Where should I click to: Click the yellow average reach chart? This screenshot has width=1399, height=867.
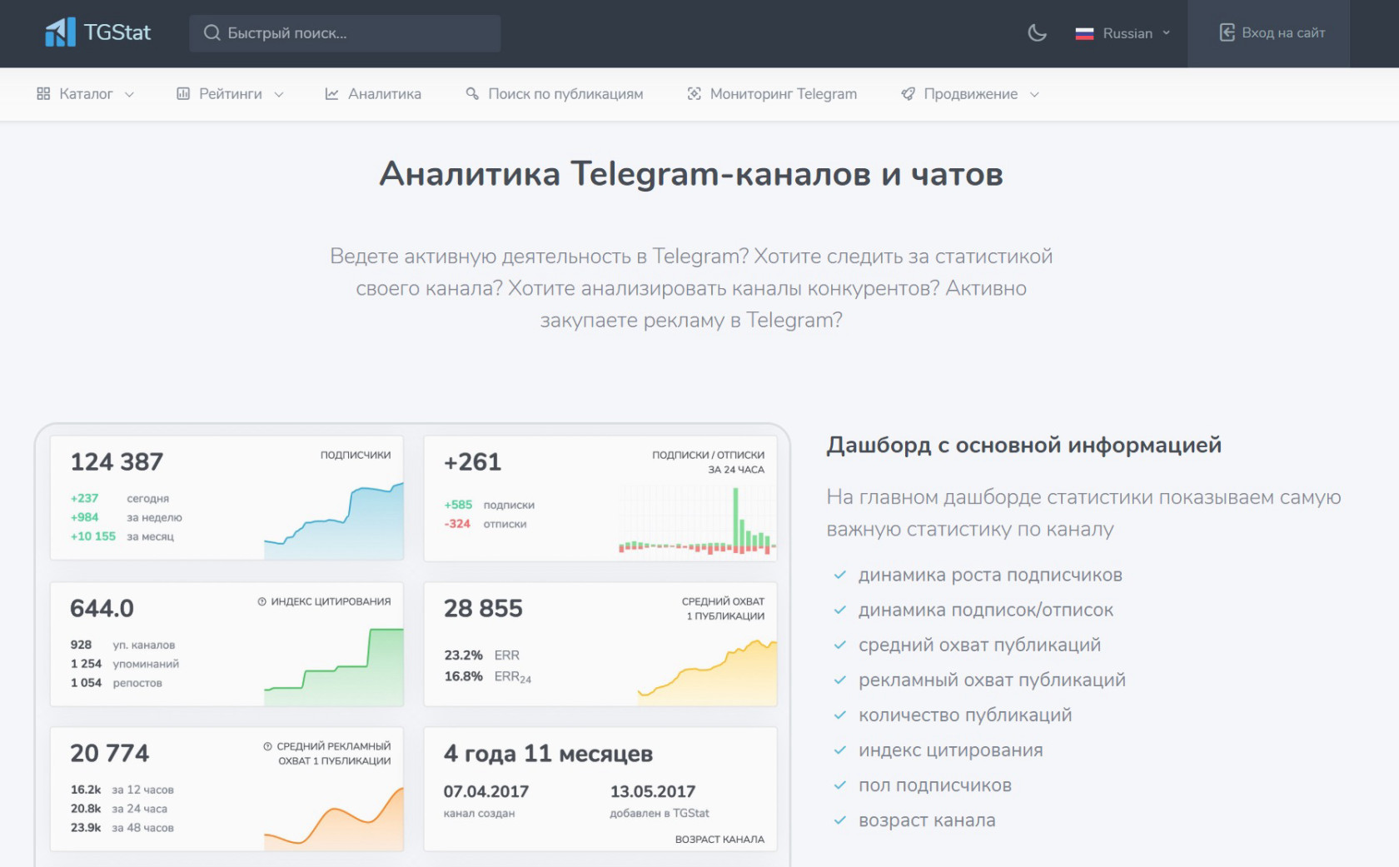pyautogui.click(x=708, y=673)
